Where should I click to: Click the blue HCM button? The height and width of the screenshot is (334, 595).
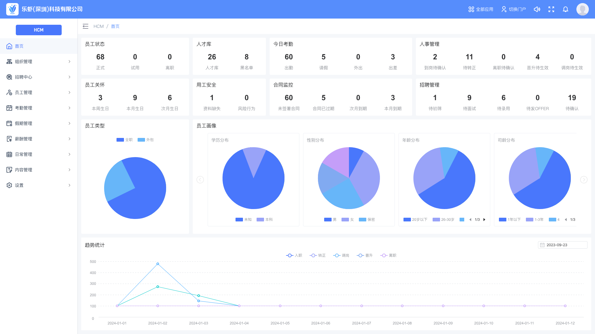tap(39, 30)
